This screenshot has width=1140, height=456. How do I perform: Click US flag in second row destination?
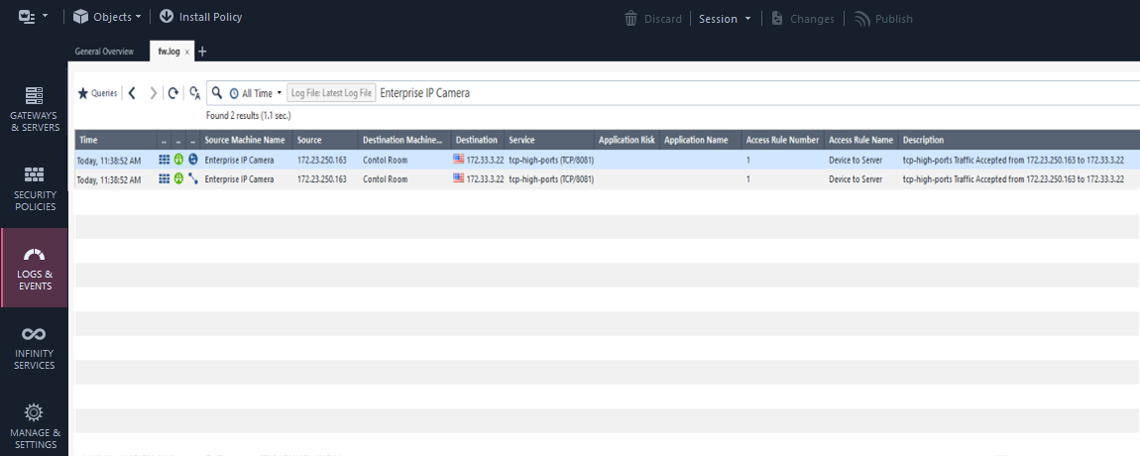[458, 178]
